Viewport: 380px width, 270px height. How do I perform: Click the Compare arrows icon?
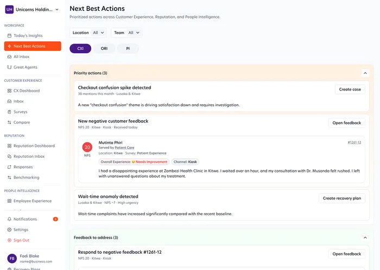pyautogui.click(x=9, y=123)
